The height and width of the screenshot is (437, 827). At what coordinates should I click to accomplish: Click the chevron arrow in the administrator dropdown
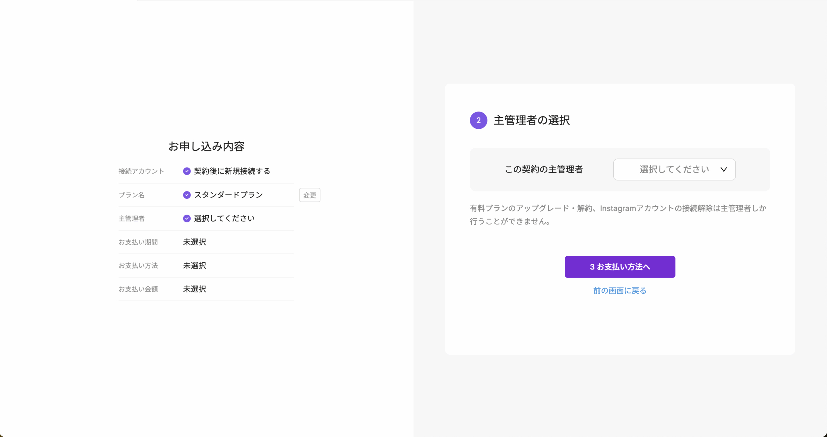tap(724, 169)
